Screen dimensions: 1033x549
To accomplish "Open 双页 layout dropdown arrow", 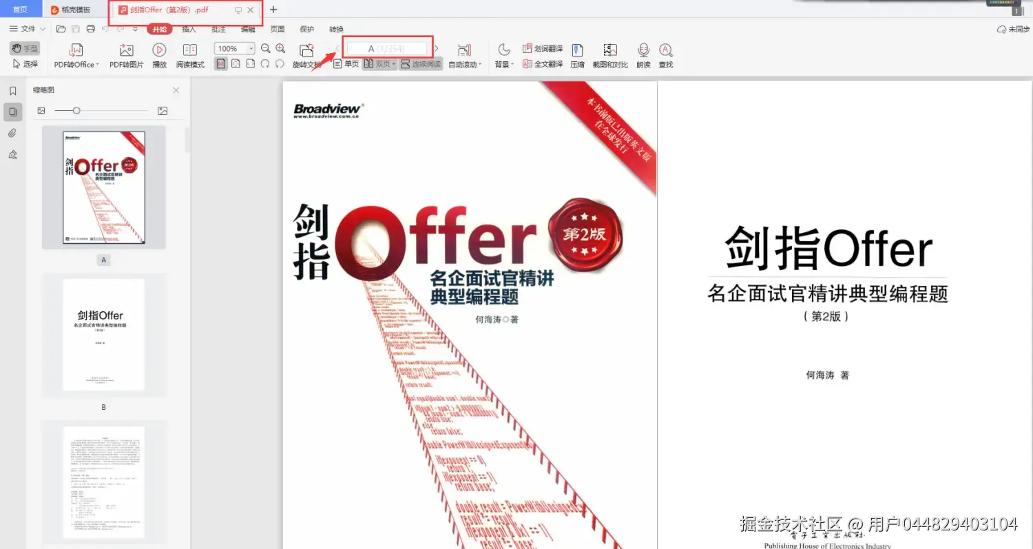I will (393, 64).
